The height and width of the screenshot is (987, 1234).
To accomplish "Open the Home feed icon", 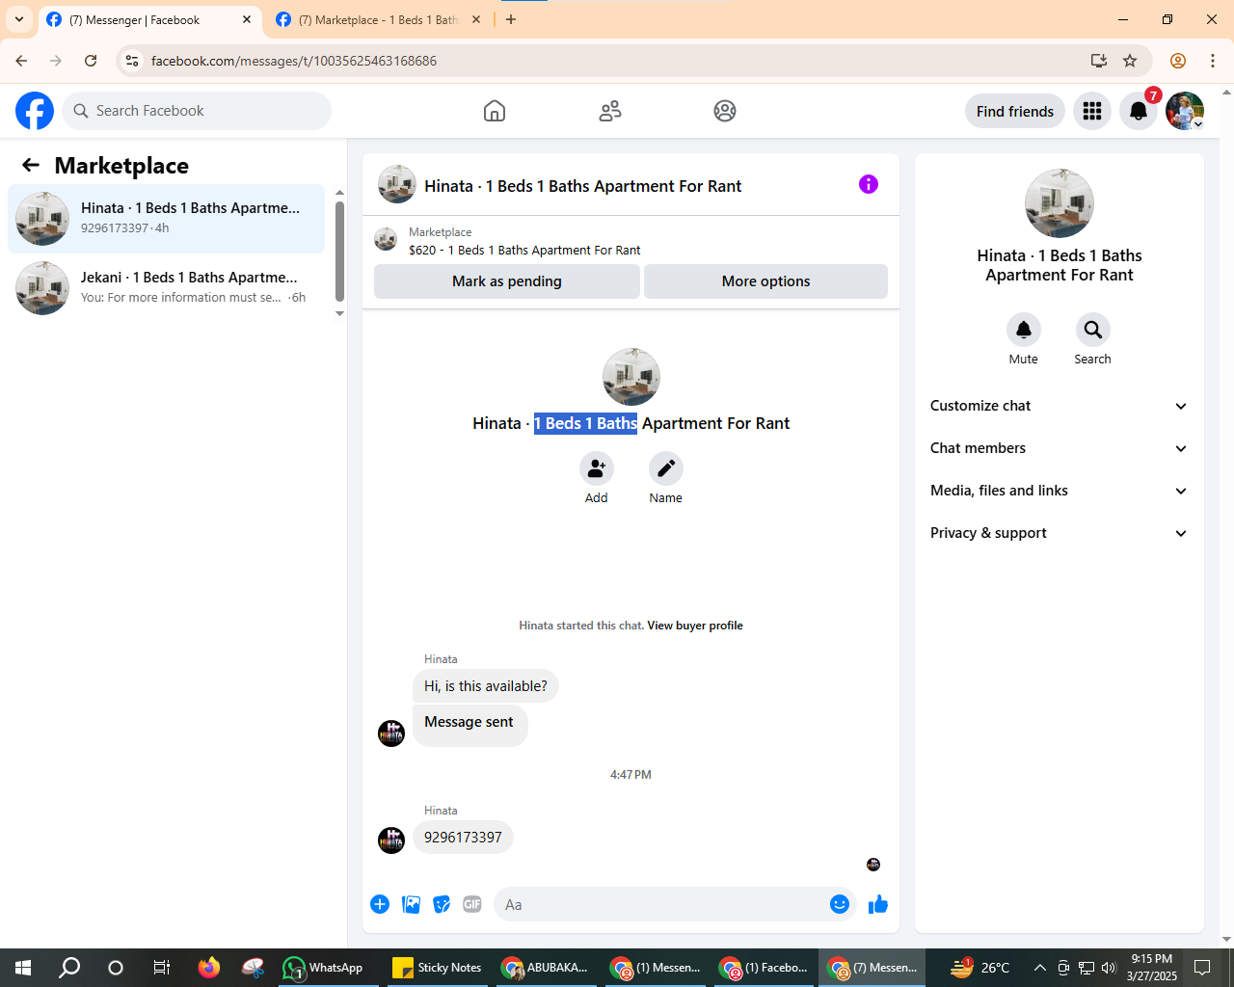I will coord(495,111).
